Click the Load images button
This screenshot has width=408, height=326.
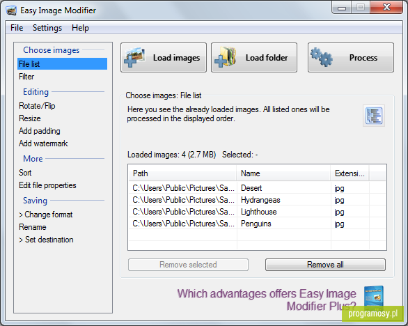coord(164,58)
